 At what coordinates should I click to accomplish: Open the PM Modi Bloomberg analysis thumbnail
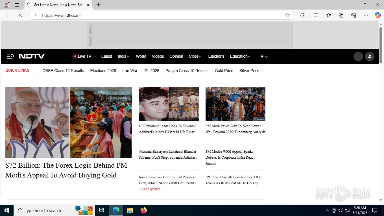click(235, 104)
